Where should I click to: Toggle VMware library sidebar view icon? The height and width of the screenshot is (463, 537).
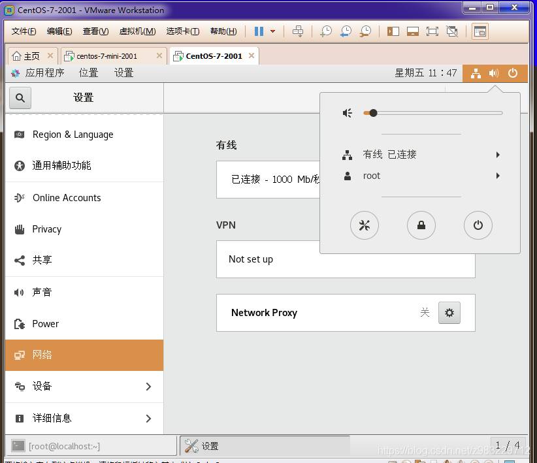(393, 31)
